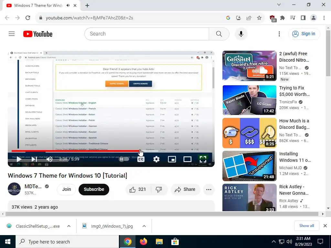Open the Rick Astley video thumbnail
Screen dimensions: 331x248
pyautogui.click(x=249, y=198)
